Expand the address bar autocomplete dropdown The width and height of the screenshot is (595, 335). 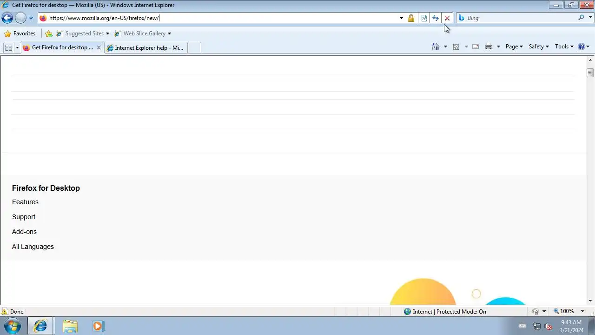coord(401,18)
